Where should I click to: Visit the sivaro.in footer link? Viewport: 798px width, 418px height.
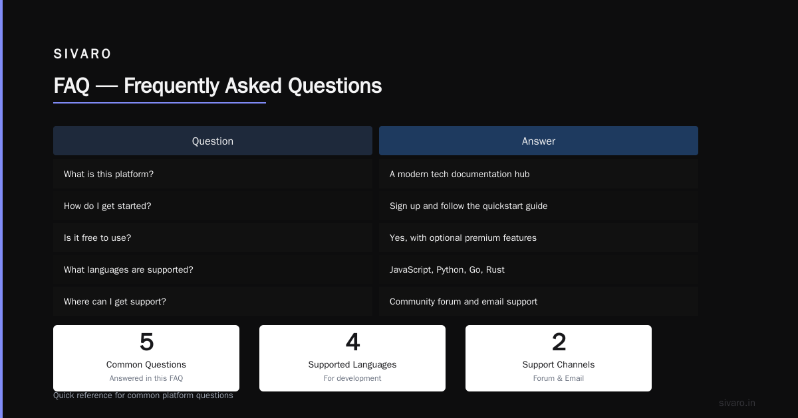coord(737,403)
